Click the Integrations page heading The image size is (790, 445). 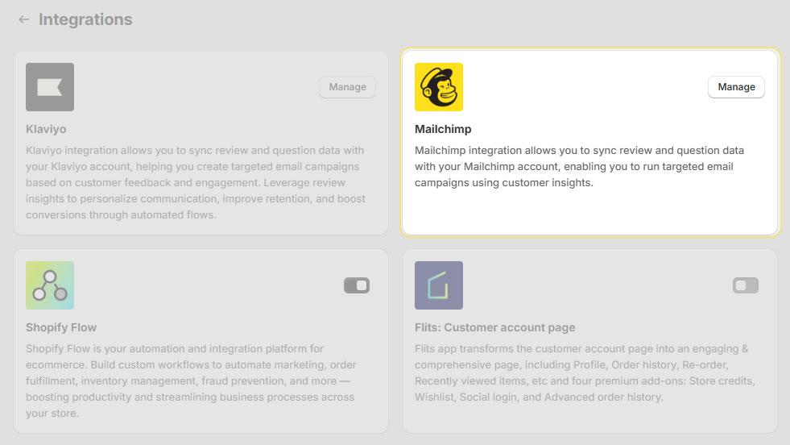point(85,19)
